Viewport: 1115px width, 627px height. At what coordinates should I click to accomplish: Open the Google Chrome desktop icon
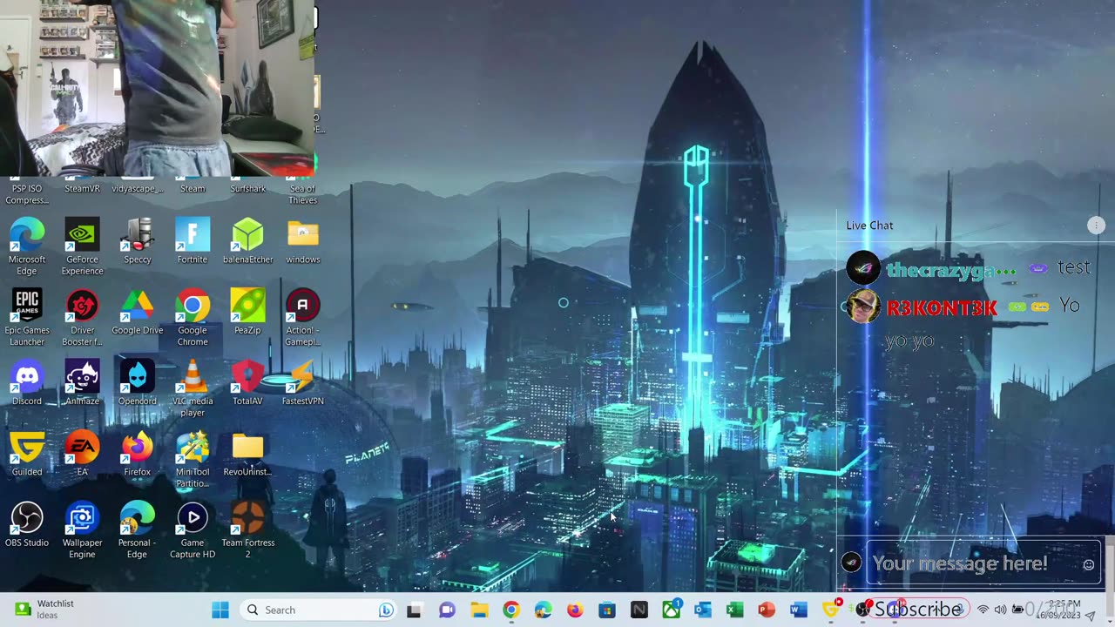[x=193, y=318]
